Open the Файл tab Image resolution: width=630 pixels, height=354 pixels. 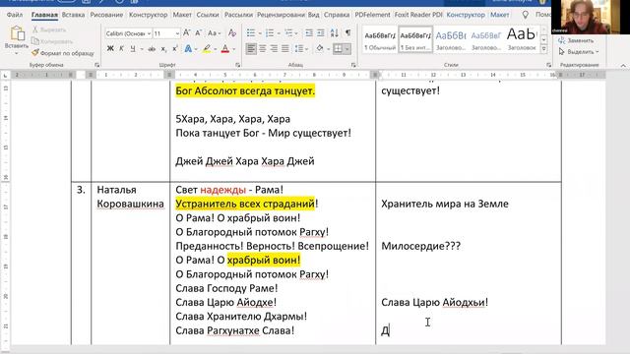(x=15, y=15)
